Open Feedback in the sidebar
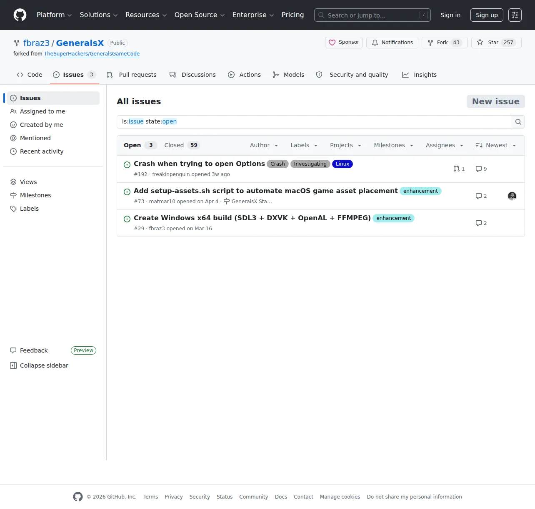Screen dimensions: 535x509 (53, 350)
